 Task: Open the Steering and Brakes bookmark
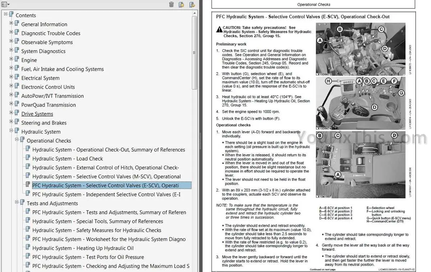[x=44, y=123]
